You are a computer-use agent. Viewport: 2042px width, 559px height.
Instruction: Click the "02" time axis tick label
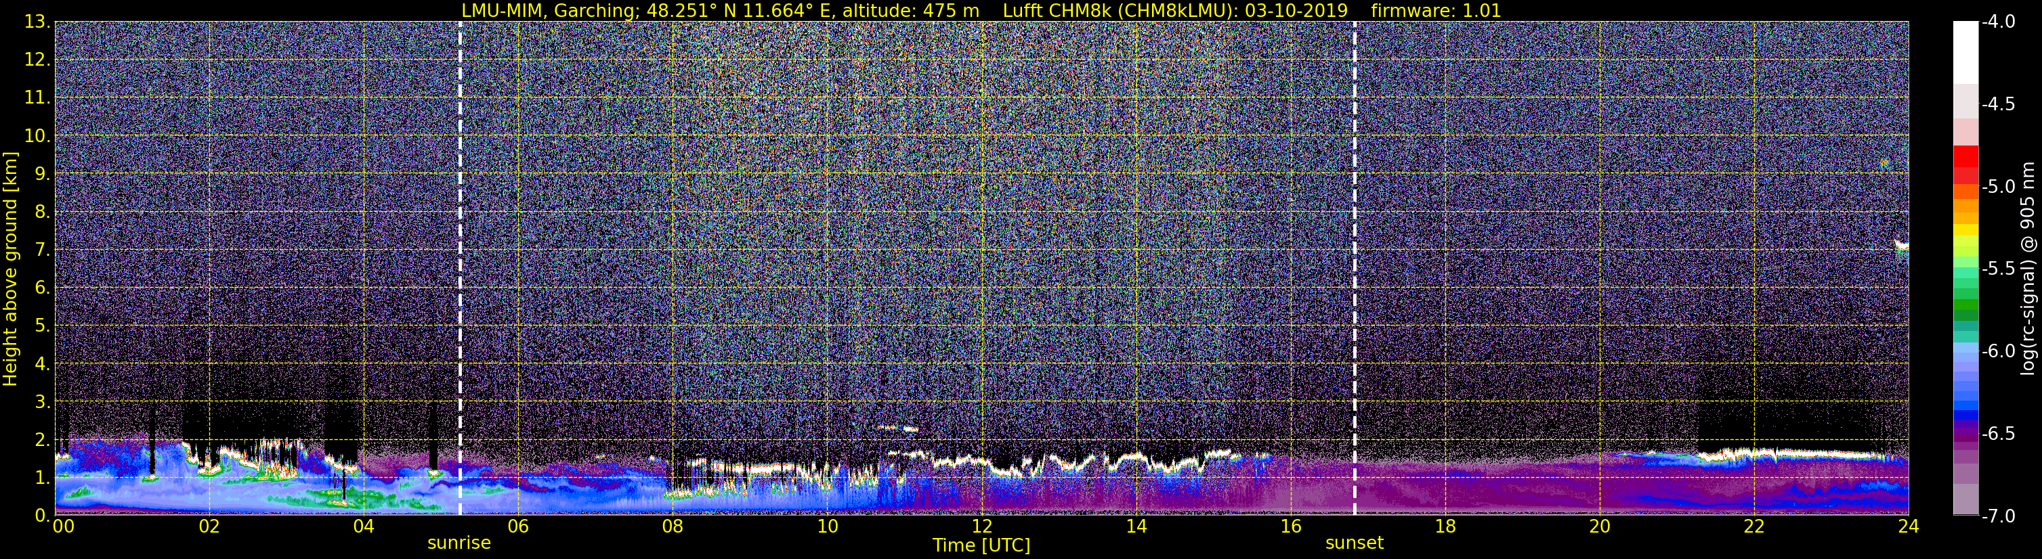click(209, 527)
